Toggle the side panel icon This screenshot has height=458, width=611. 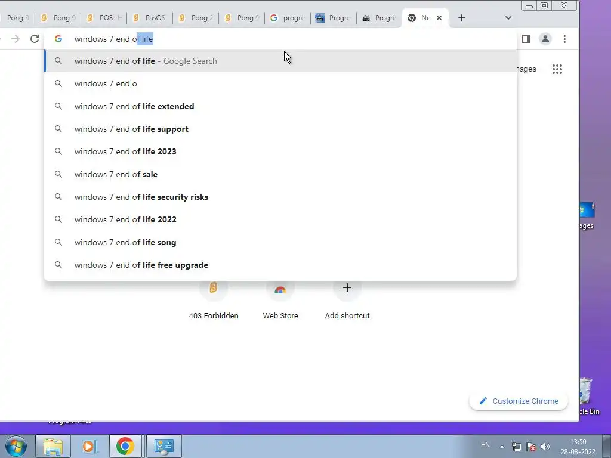[x=526, y=39]
